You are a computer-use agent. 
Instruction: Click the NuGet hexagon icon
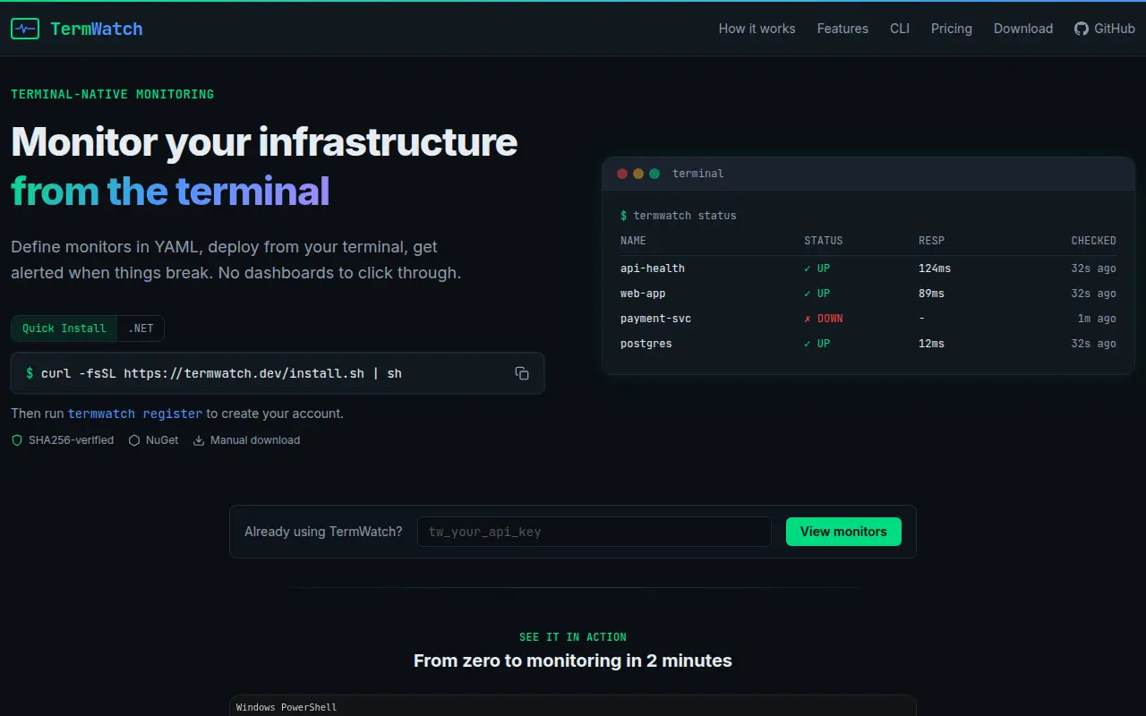[x=134, y=440]
